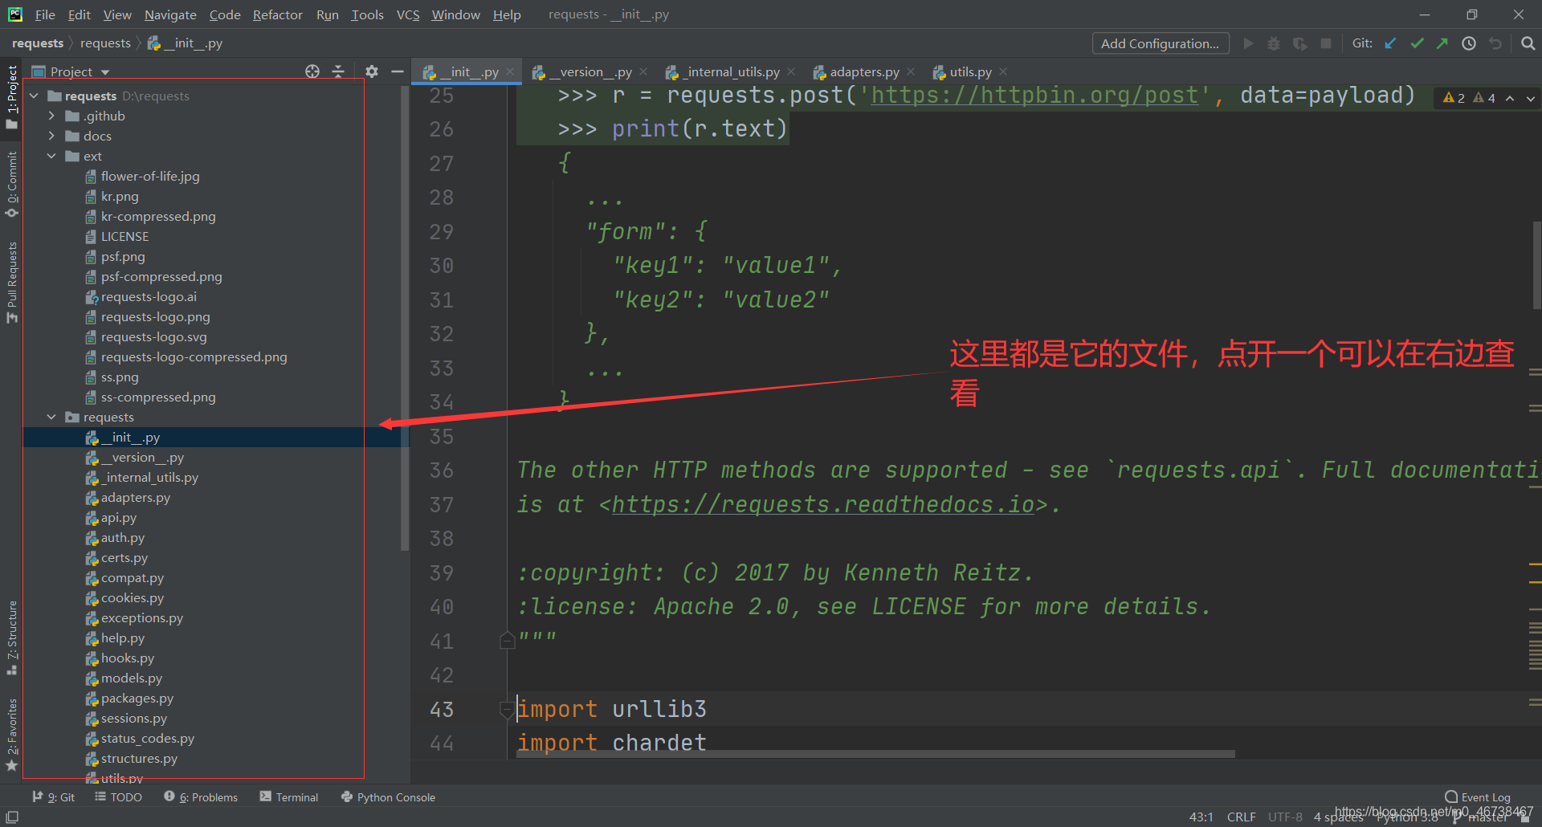Open Favorites side tool window
The image size is (1542, 827).
coord(11,734)
